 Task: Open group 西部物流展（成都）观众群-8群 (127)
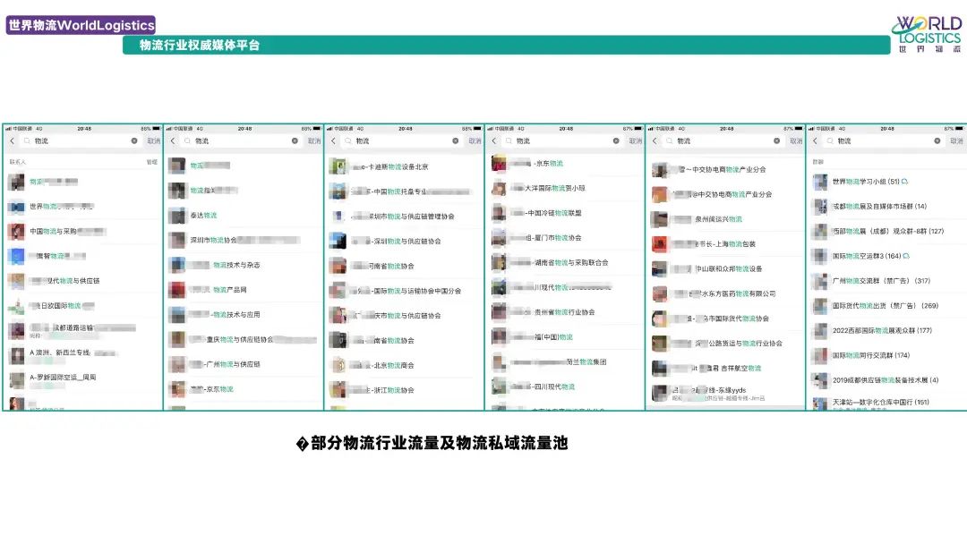pos(886,232)
